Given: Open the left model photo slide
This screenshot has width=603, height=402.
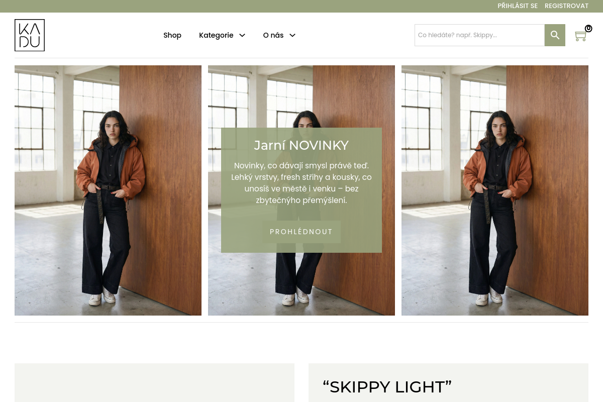Looking at the screenshot, I should [108, 190].
